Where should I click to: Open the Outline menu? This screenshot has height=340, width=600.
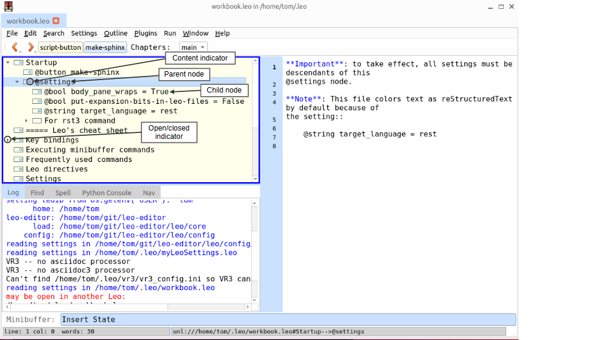coord(116,33)
